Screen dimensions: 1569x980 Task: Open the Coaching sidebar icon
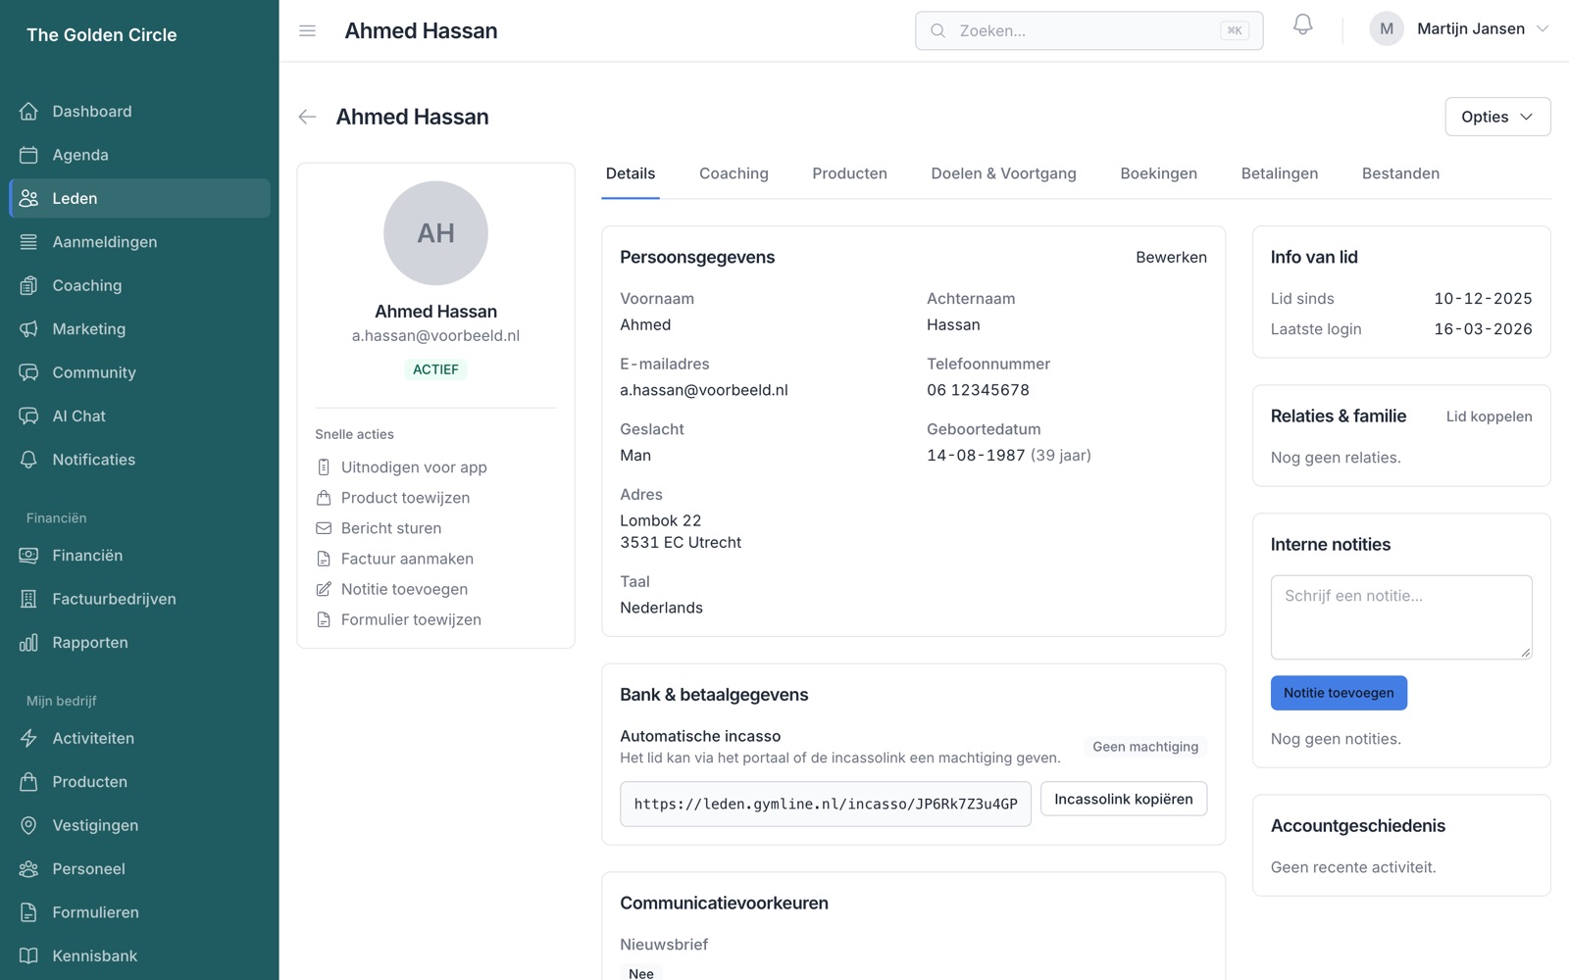pyautogui.click(x=28, y=285)
